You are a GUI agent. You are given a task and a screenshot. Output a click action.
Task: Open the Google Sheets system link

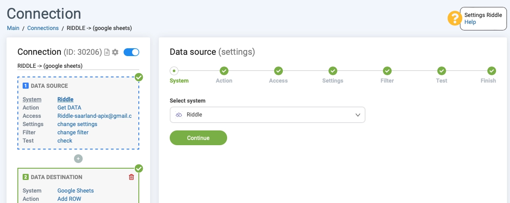75,191
